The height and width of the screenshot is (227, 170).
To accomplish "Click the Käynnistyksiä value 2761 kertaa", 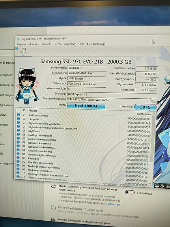I will (x=146, y=85).
